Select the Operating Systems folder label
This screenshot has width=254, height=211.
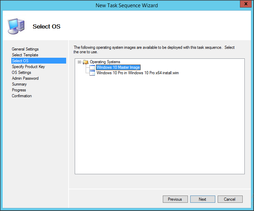(x=105, y=62)
